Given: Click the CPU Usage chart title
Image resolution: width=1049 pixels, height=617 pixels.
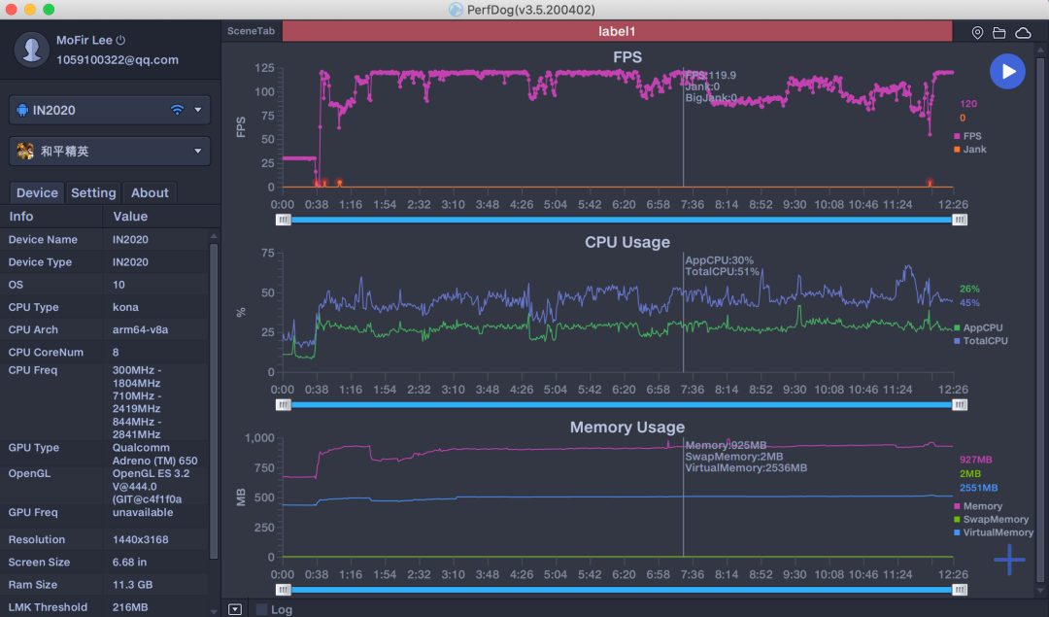Looking at the screenshot, I should click(x=626, y=242).
